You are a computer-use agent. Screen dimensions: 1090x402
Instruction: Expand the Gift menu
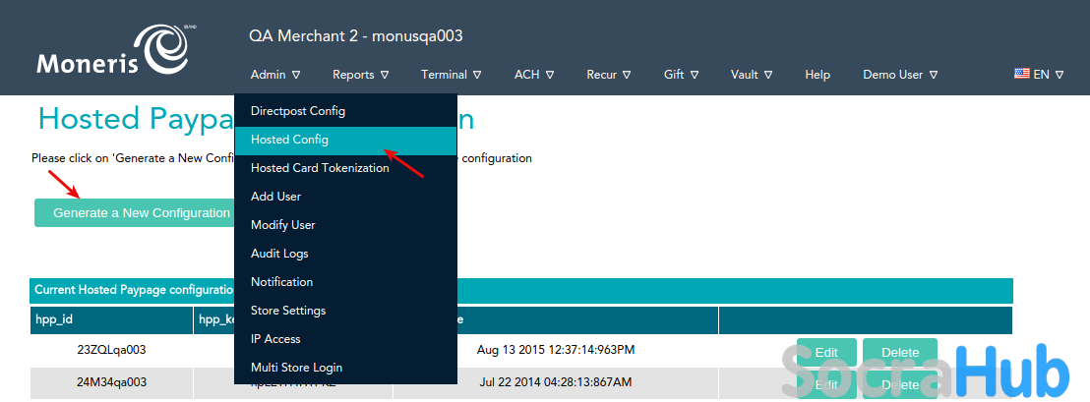[x=681, y=75]
